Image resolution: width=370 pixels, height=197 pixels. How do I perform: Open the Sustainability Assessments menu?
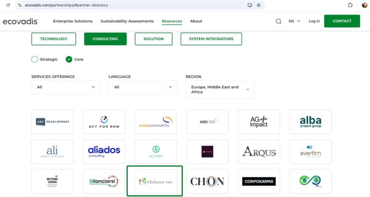127,21
